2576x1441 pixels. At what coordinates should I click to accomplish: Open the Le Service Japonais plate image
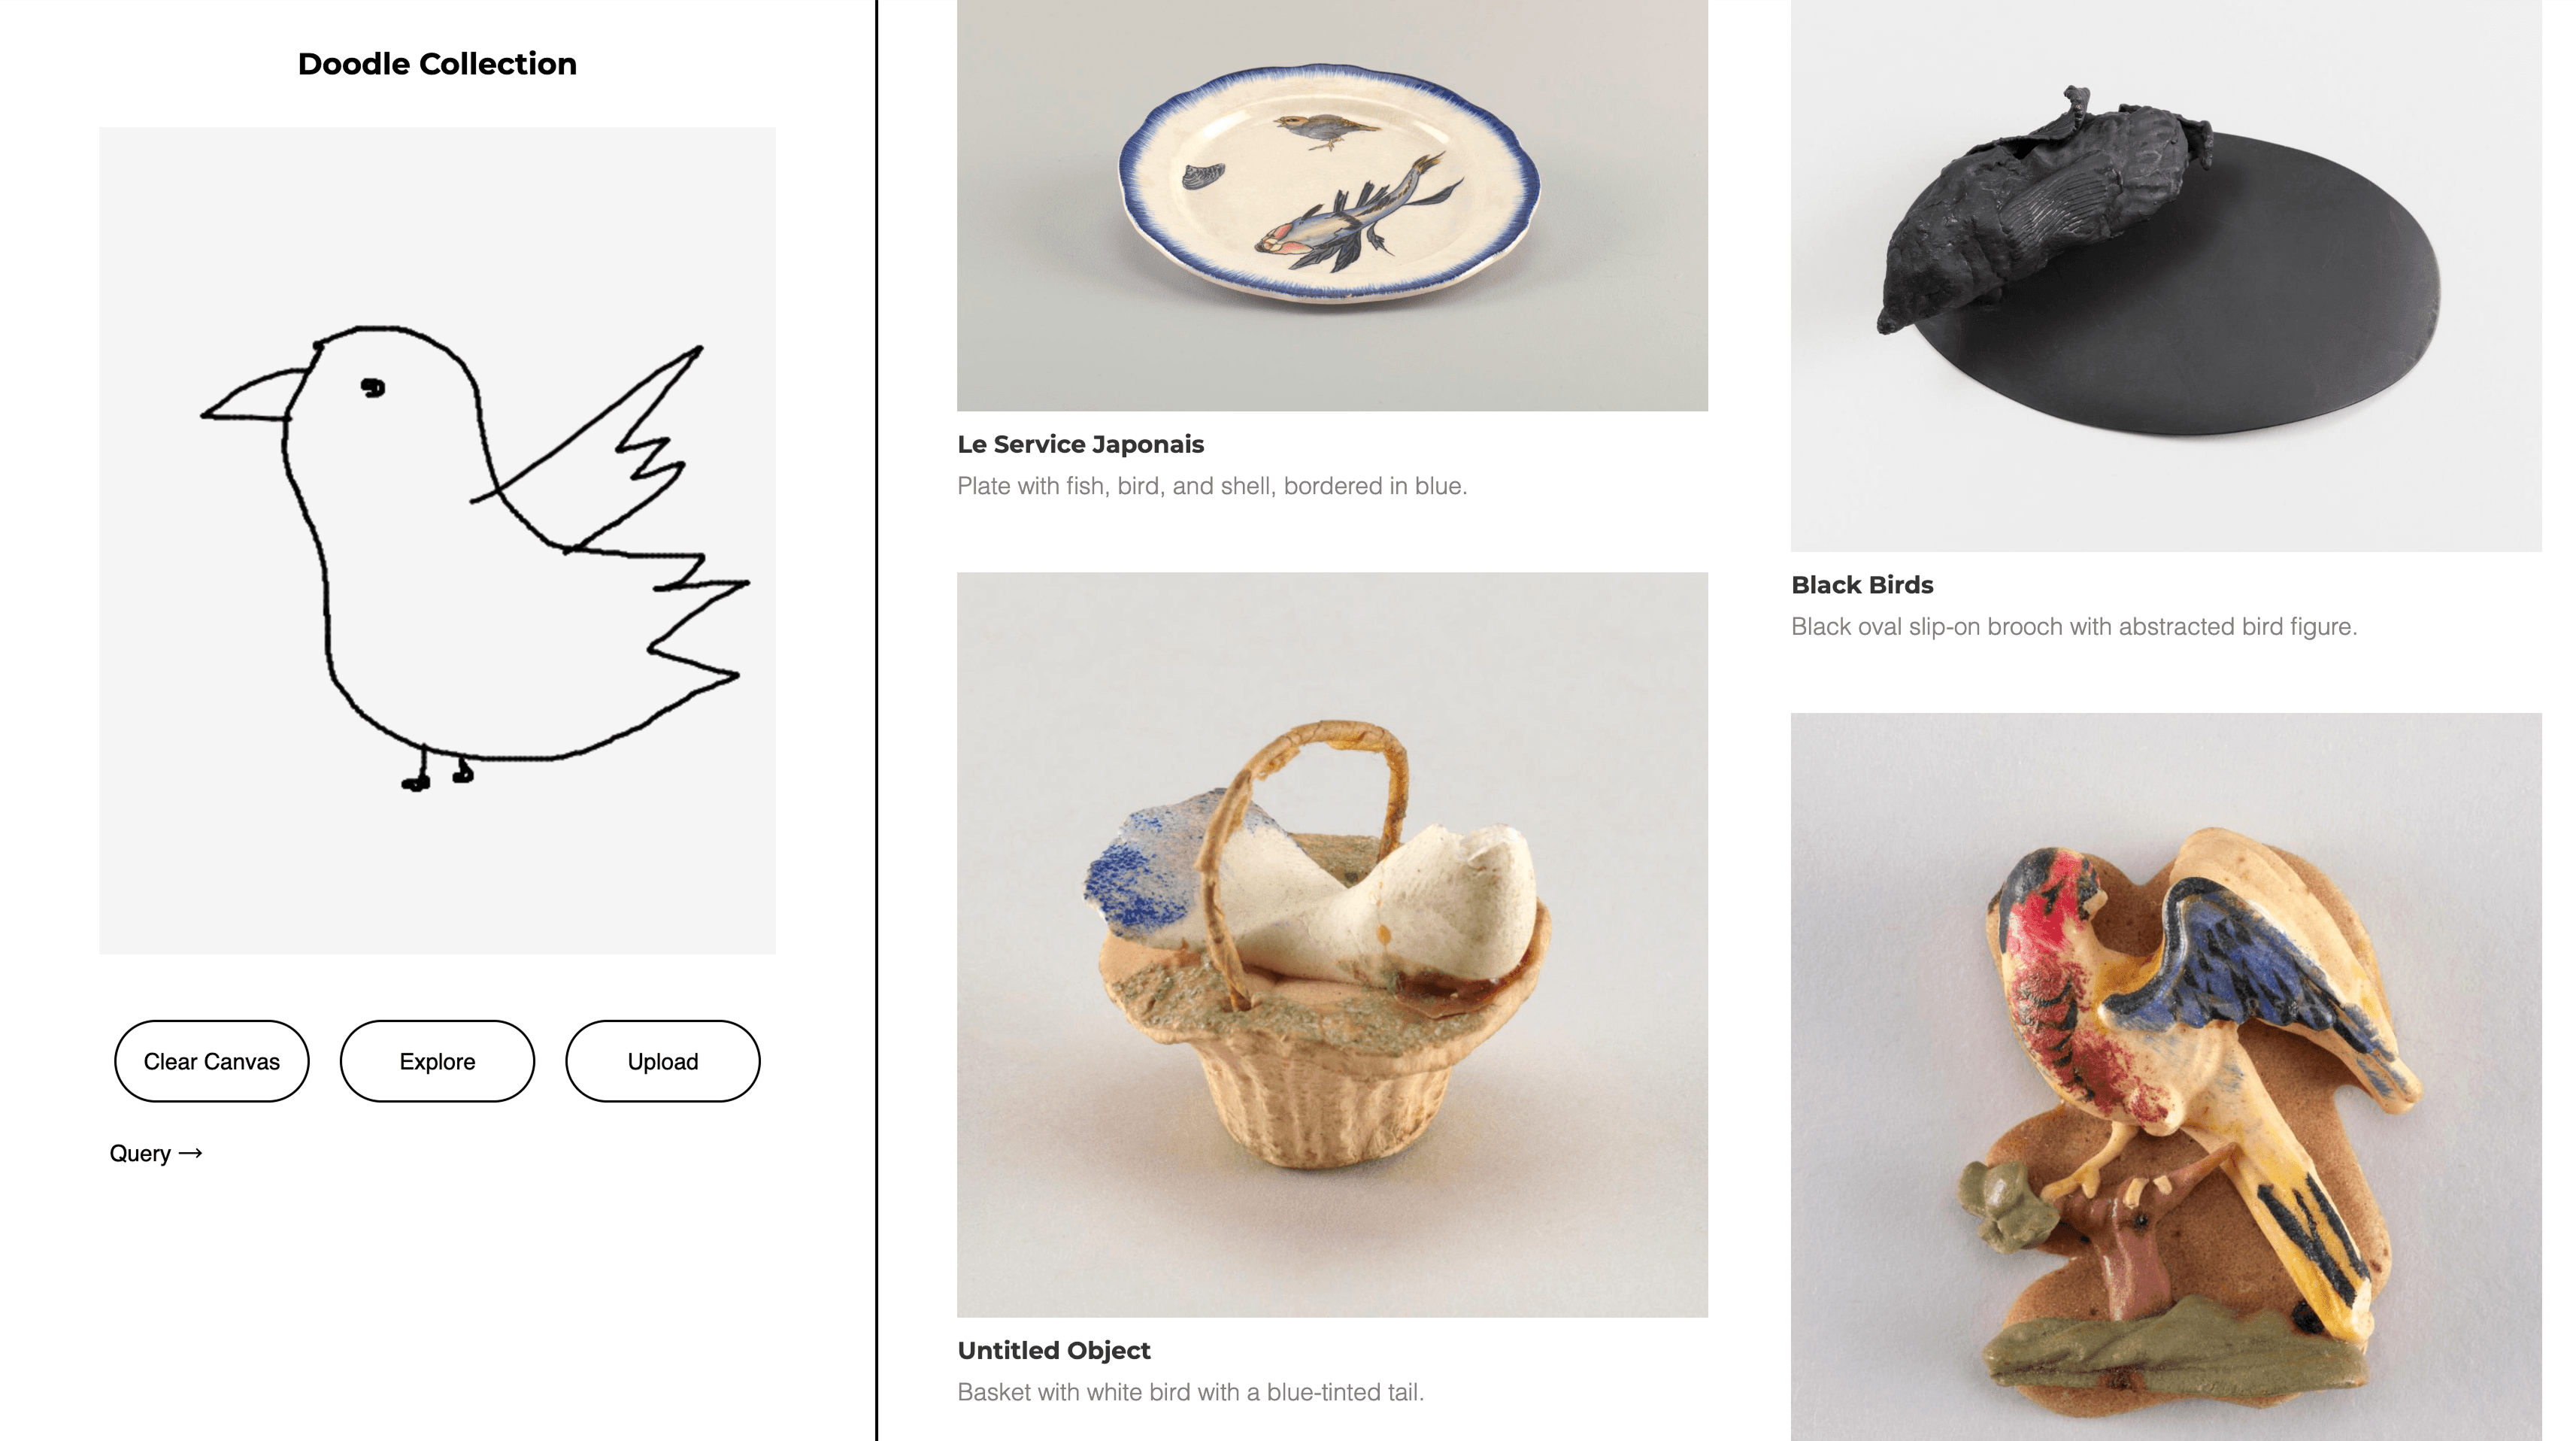1332,205
